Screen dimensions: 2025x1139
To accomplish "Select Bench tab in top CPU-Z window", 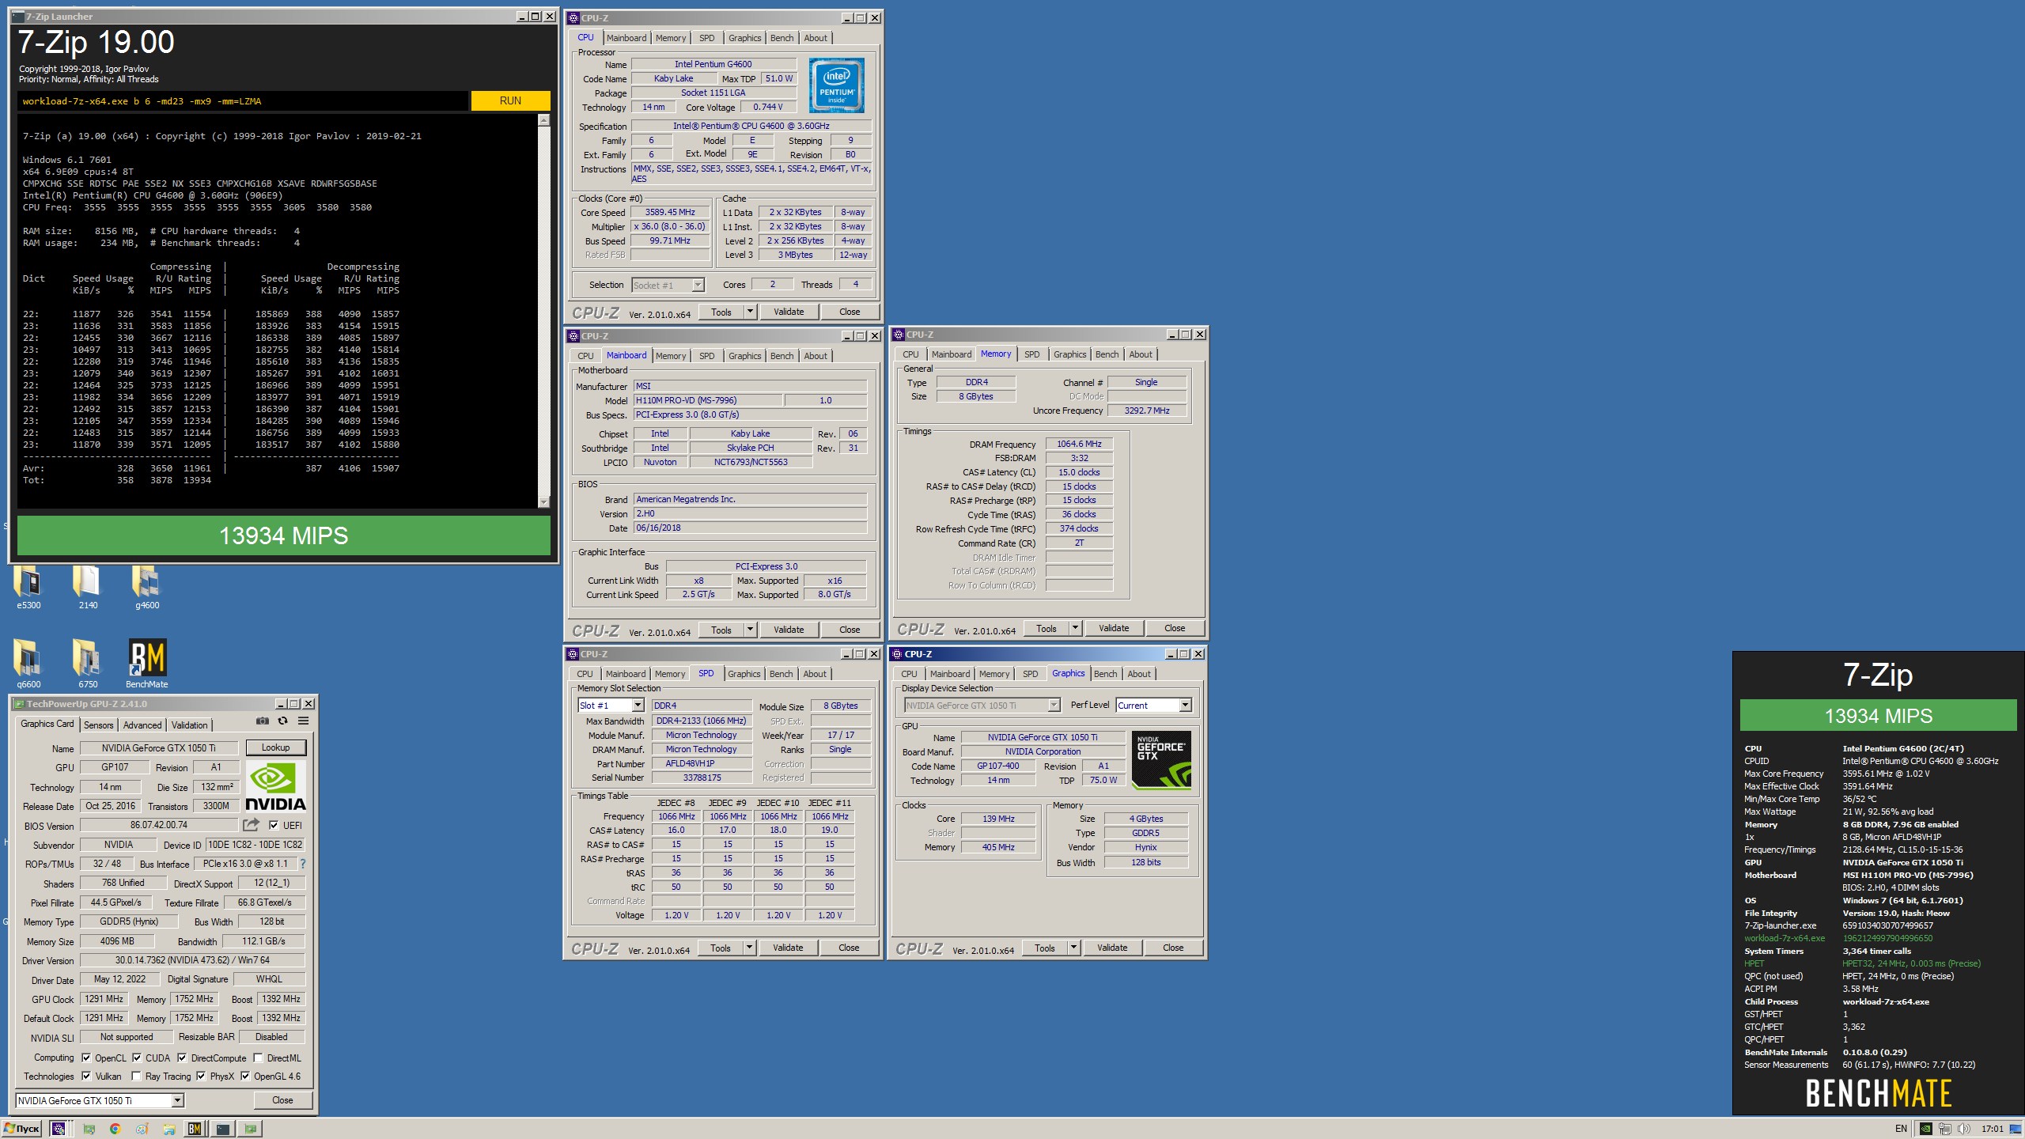I will (x=782, y=38).
